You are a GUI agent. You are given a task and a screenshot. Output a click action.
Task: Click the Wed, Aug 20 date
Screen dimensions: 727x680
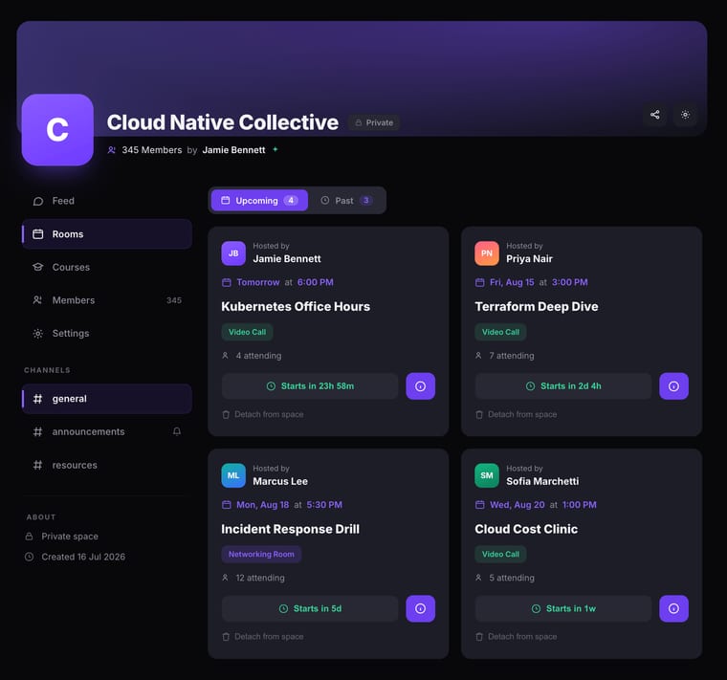pyautogui.click(x=517, y=505)
